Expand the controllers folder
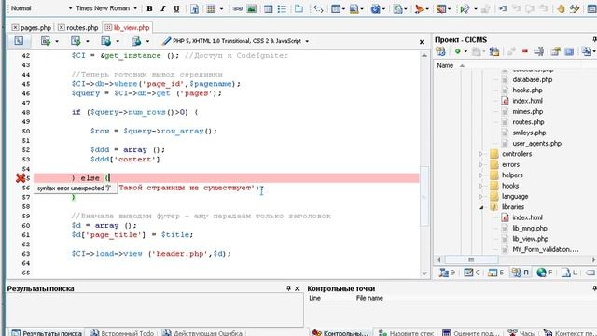597x336 pixels. coord(480,154)
